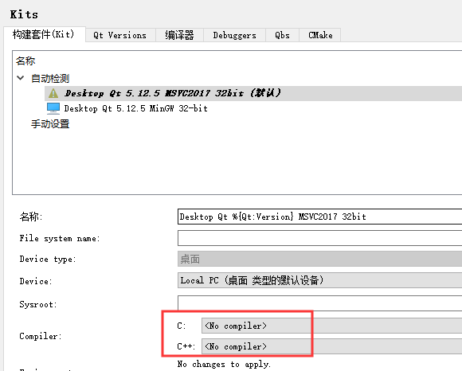This screenshot has height=371, width=462.
Task: Click the Device type: label
Action: click(x=48, y=260)
